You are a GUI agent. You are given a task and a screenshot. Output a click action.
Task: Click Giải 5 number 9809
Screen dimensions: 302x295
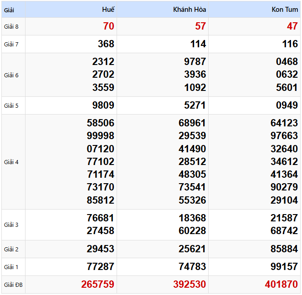pos(103,105)
